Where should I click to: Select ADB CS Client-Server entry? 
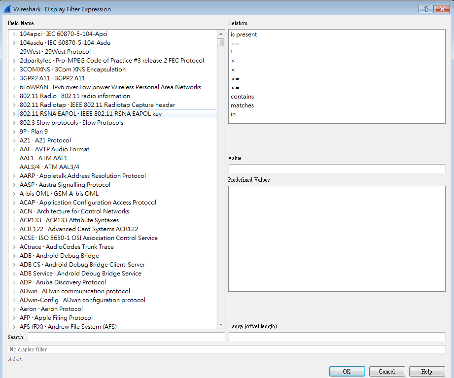click(x=82, y=265)
